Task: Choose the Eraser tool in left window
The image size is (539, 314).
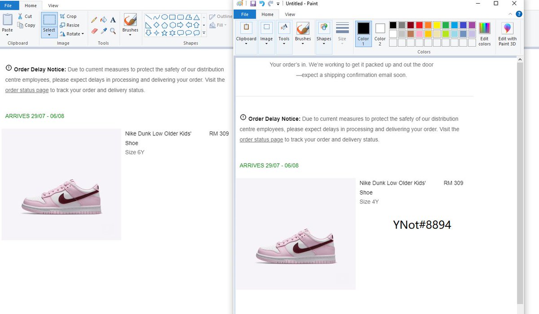Action: tap(94, 31)
